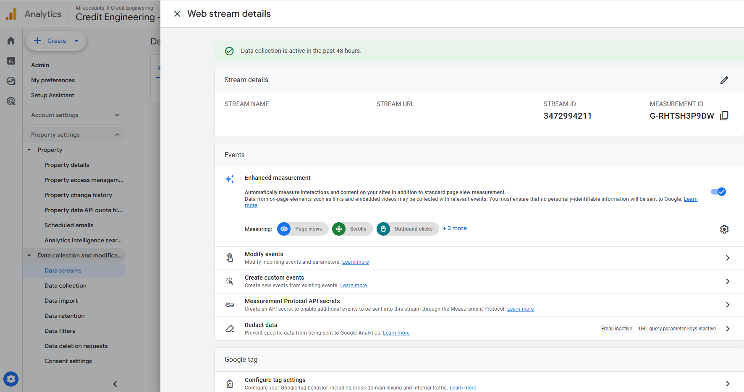Collapse the sidebar with the arrow
744x392 pixels.
pos(115,384)
